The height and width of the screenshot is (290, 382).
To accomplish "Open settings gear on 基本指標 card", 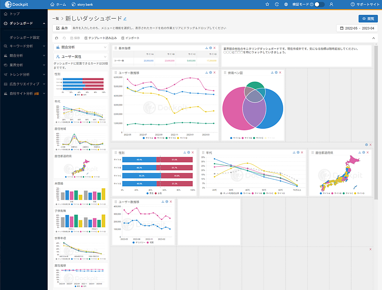I will 210,48.
